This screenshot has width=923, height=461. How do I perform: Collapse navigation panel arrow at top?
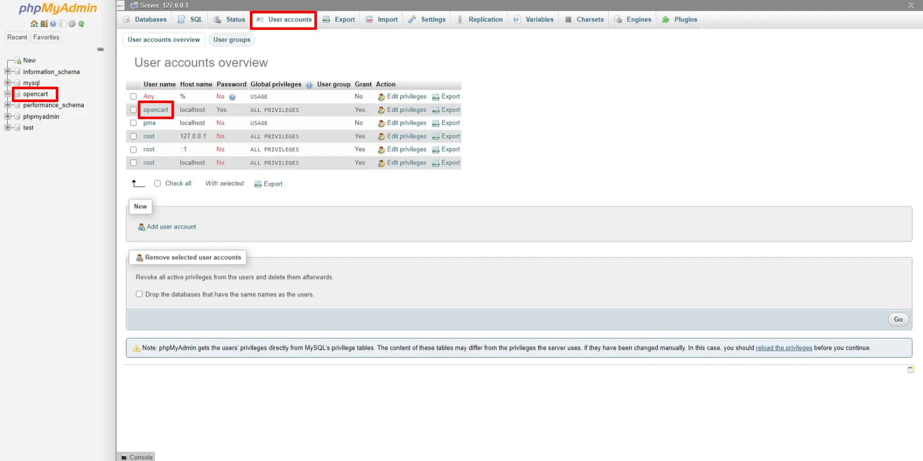(x=121, y=6)
